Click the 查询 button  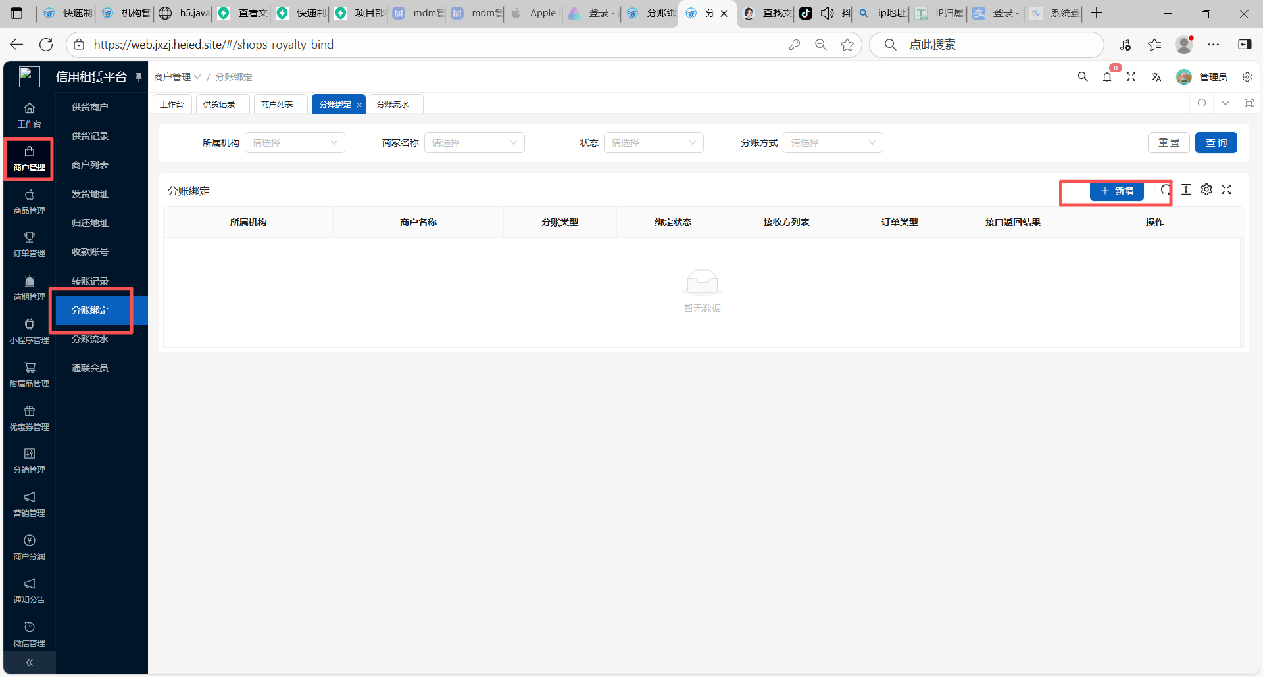tap(1216, 143)
